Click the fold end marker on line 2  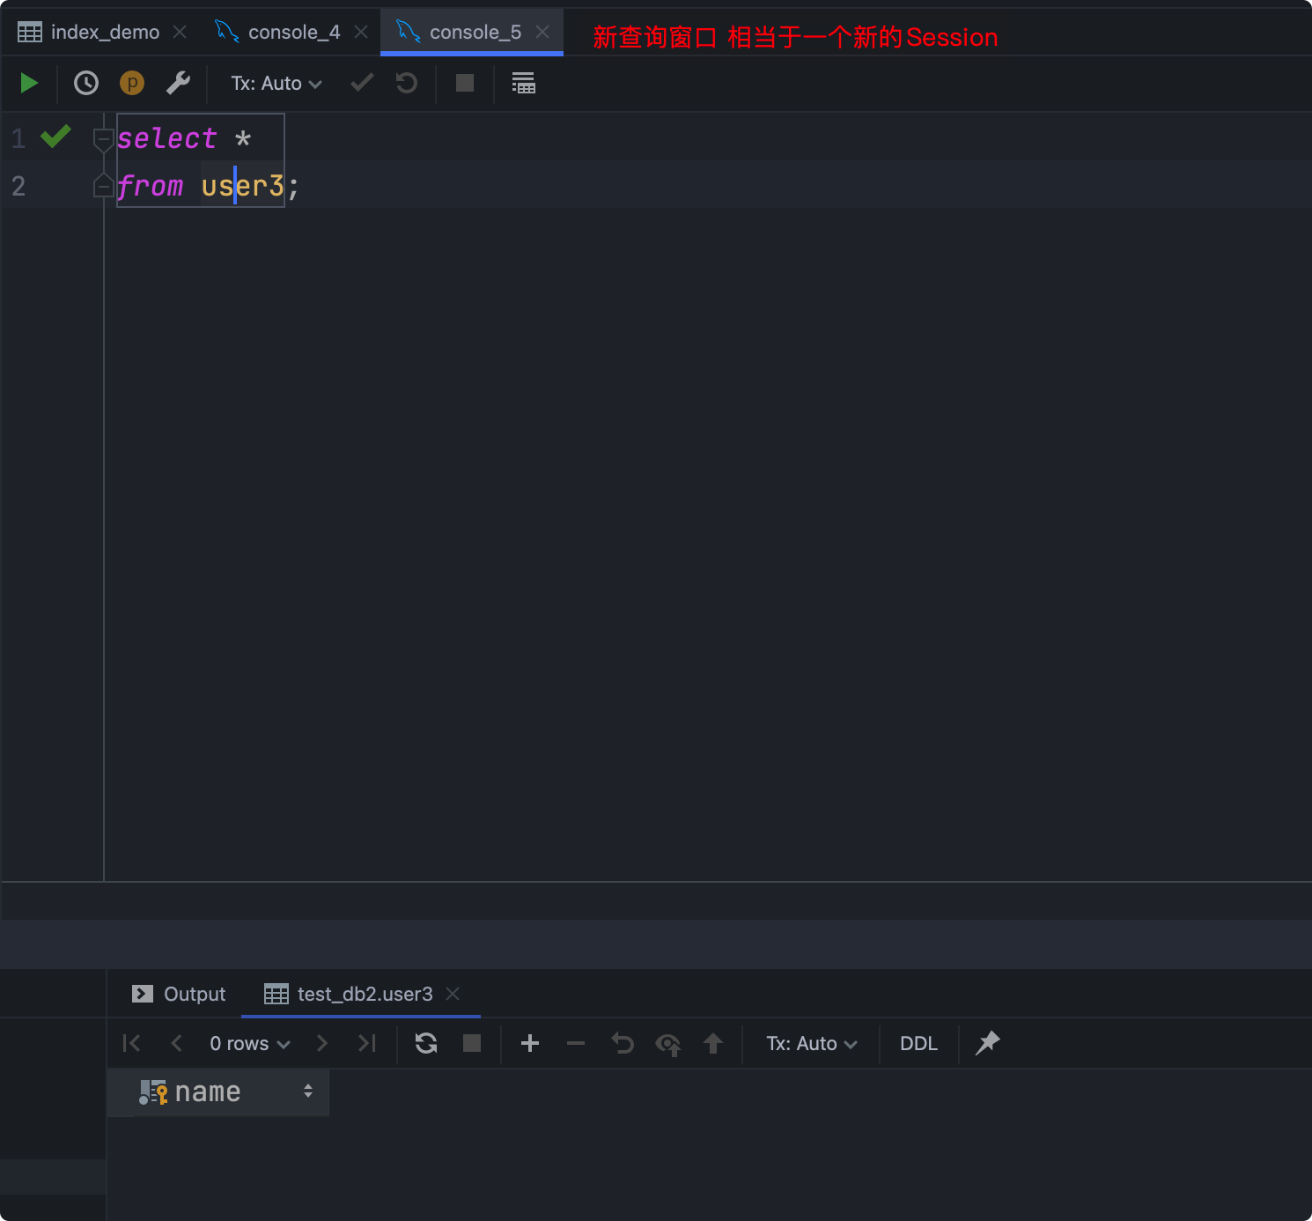pyautogui.click(x=103, y=186)
